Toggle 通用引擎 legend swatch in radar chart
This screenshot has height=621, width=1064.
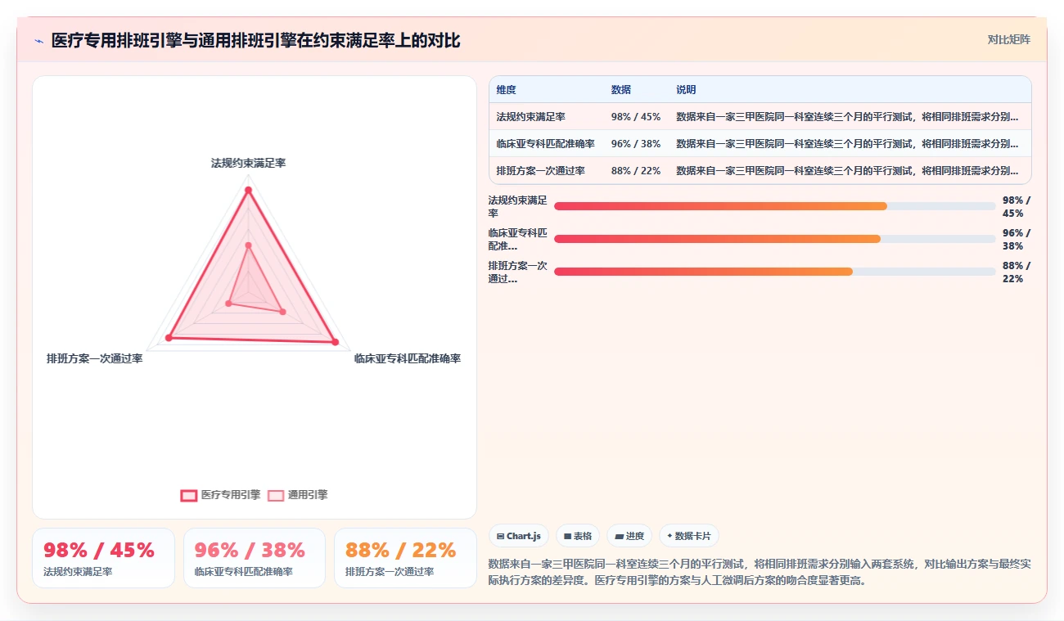coord(276,495)
